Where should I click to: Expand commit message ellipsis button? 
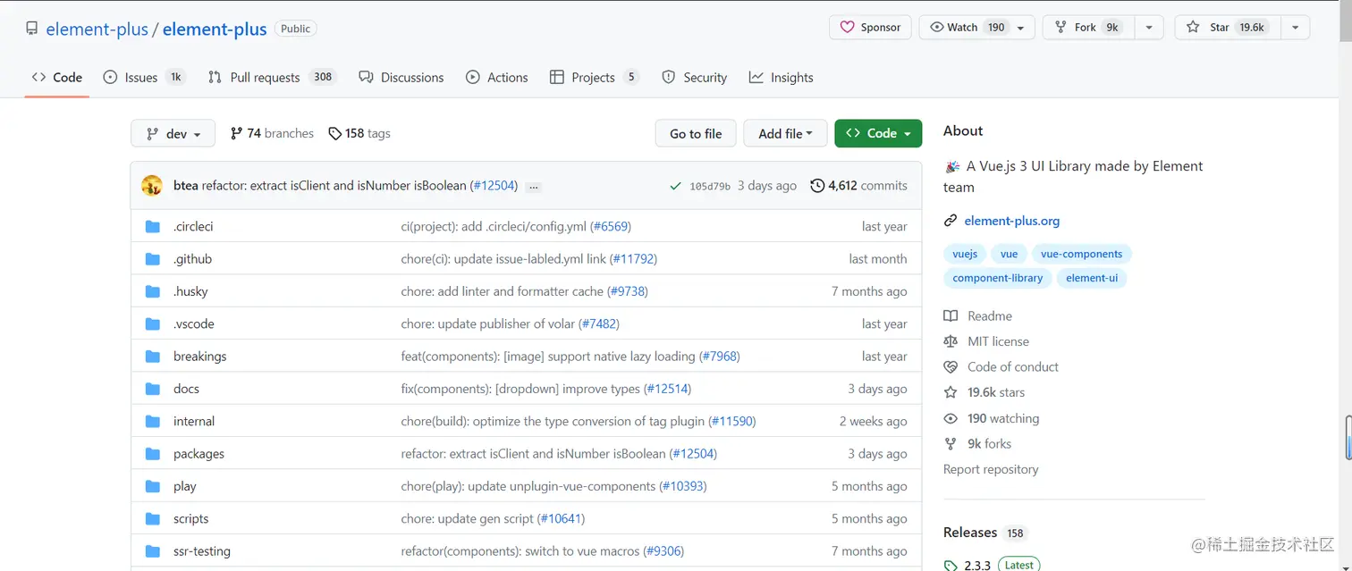(x=534, y=187)
